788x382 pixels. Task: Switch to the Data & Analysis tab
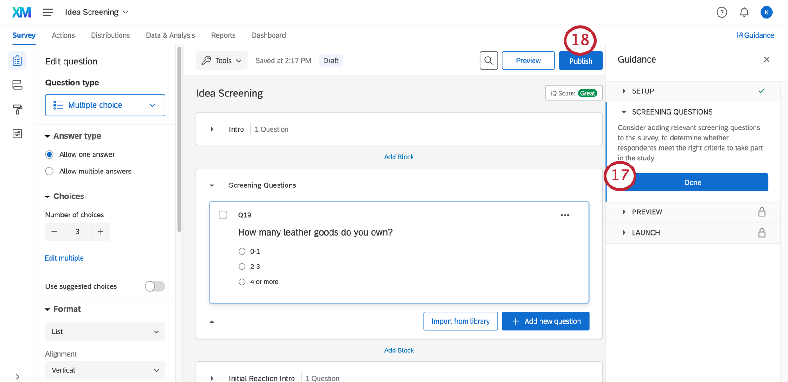(170, 35)
